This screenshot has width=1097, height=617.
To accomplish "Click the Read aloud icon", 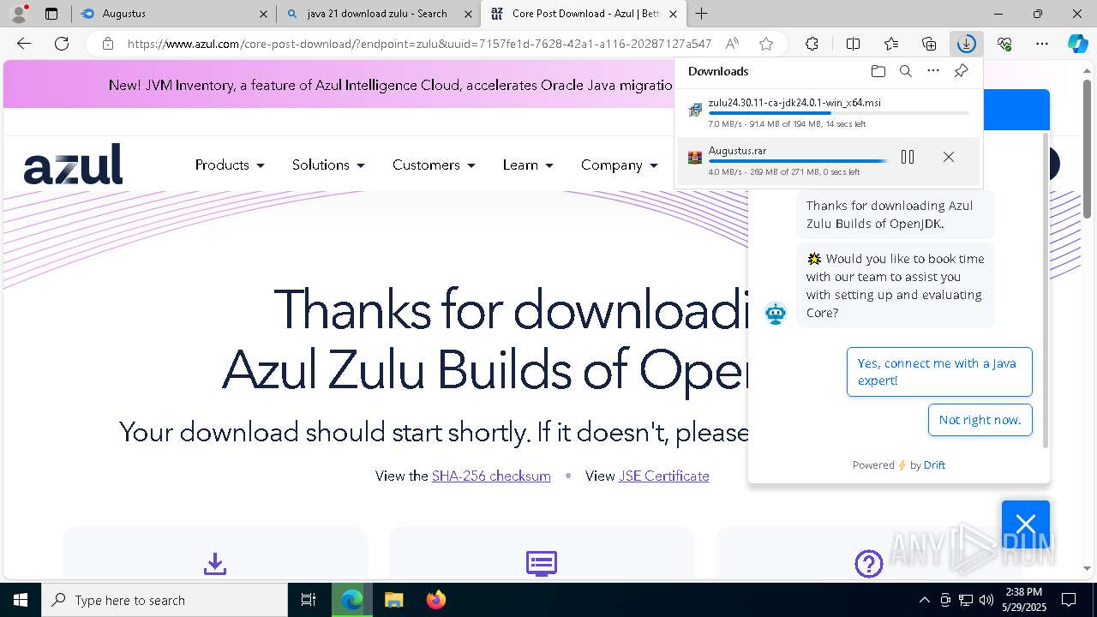I will 732,44.
